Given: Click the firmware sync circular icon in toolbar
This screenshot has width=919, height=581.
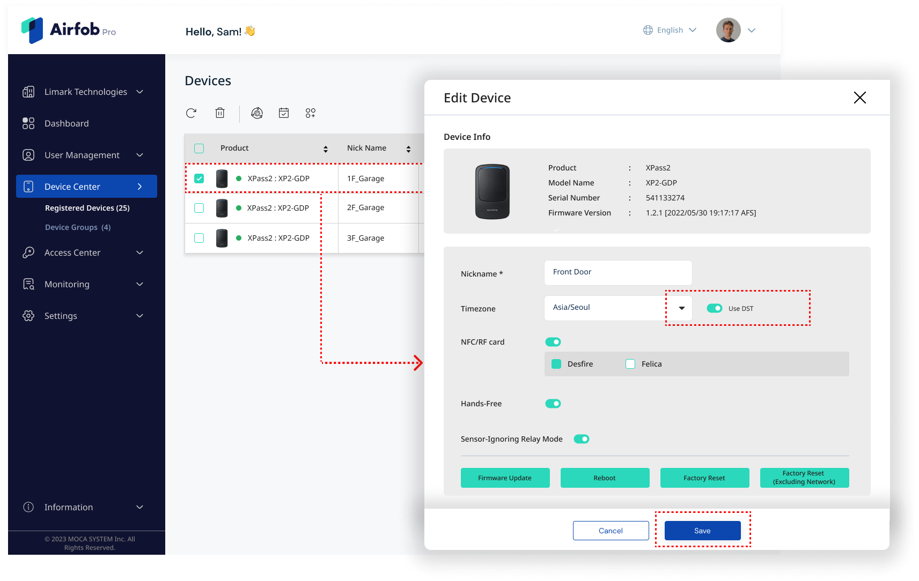Looking at the screenshot, I should pos(257,113).
